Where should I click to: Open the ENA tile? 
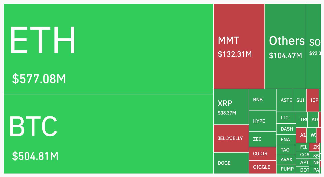click(286, 140)
